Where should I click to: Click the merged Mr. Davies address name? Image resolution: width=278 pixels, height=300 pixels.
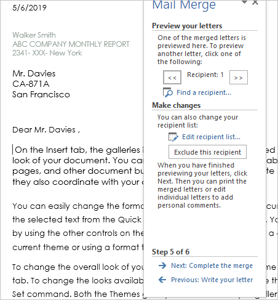pyautogui.click(x=34, y=73)
